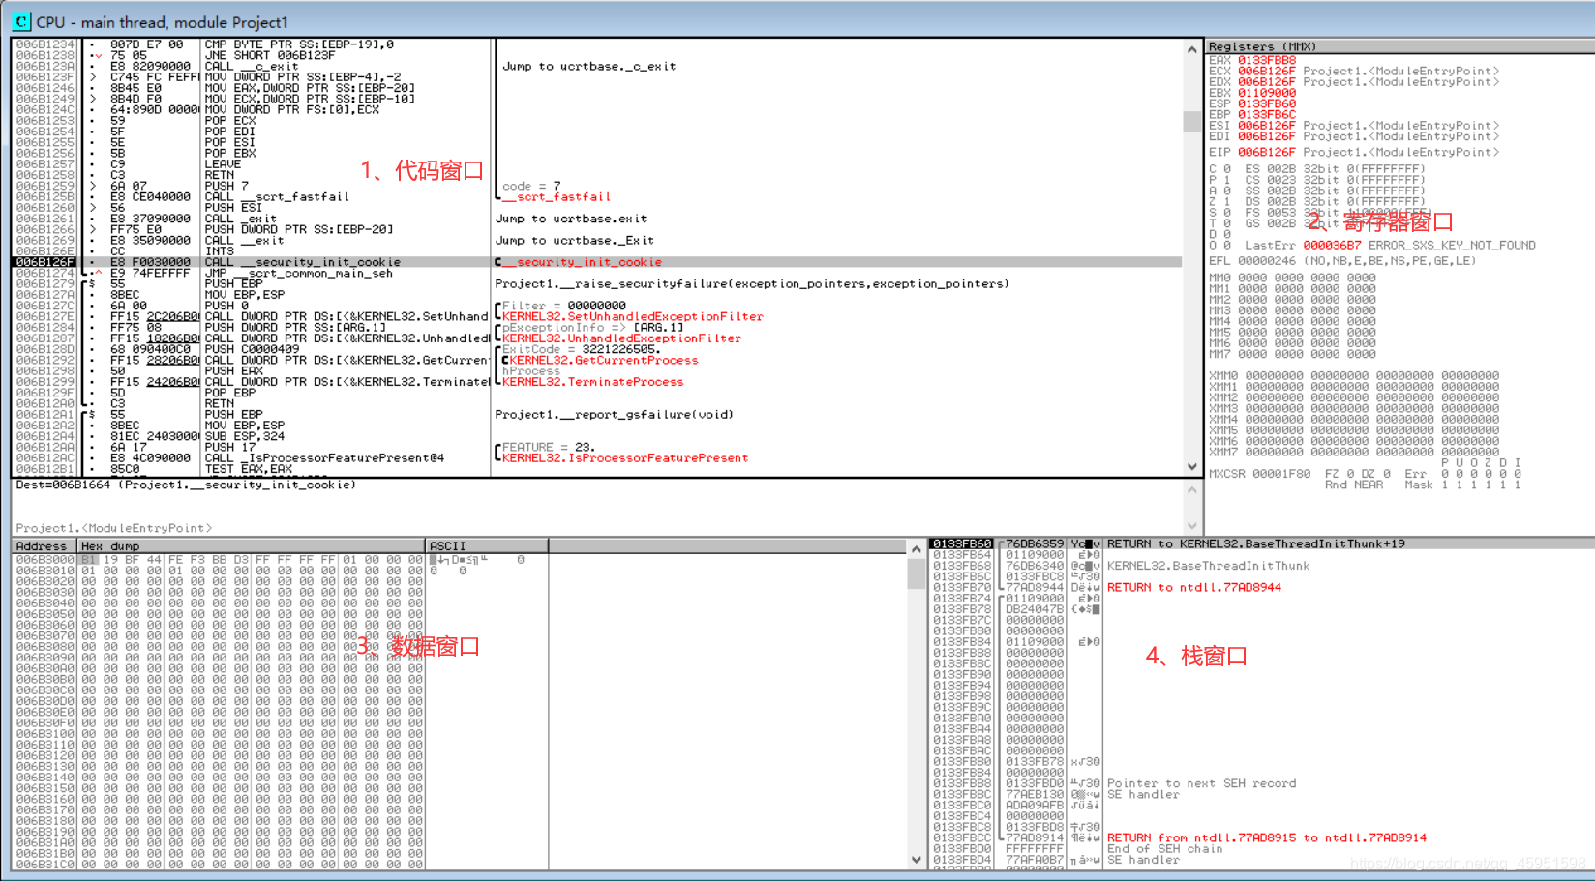Click highlighted address 006B126F in code pane
This screenshot has height=881, width=1595.
tap(45, 262)
